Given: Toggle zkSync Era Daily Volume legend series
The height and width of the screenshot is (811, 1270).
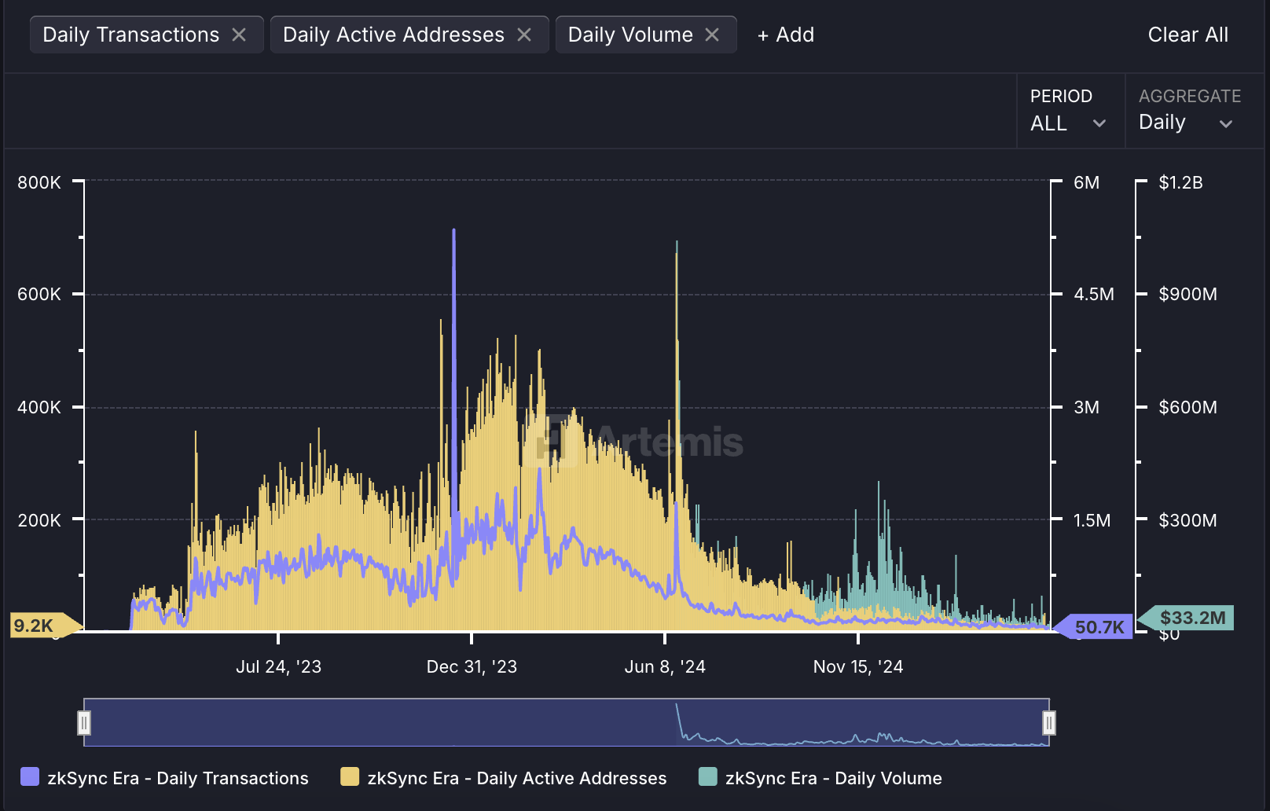Looking at the screenshot, I should point(833,778).
